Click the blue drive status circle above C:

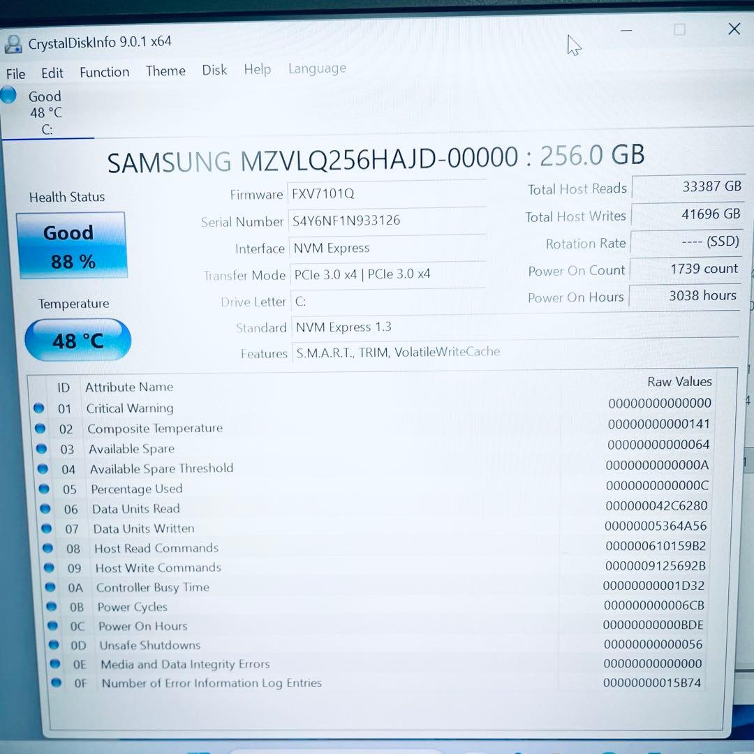click(8, 95)
